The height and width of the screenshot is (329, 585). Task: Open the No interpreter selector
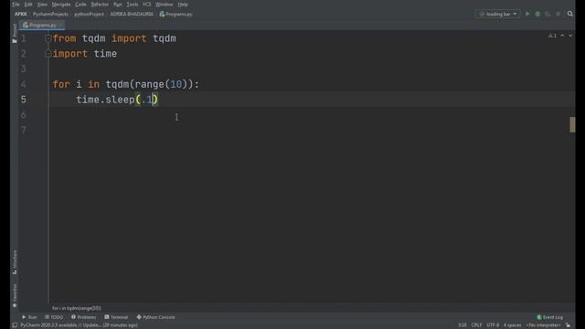[x=543, y=325]
